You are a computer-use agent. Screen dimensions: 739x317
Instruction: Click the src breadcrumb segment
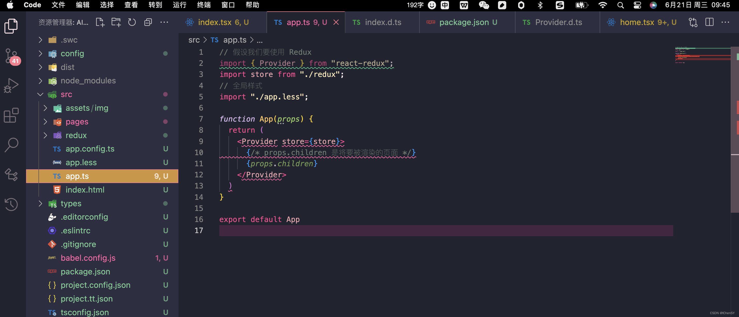(194, 40)
